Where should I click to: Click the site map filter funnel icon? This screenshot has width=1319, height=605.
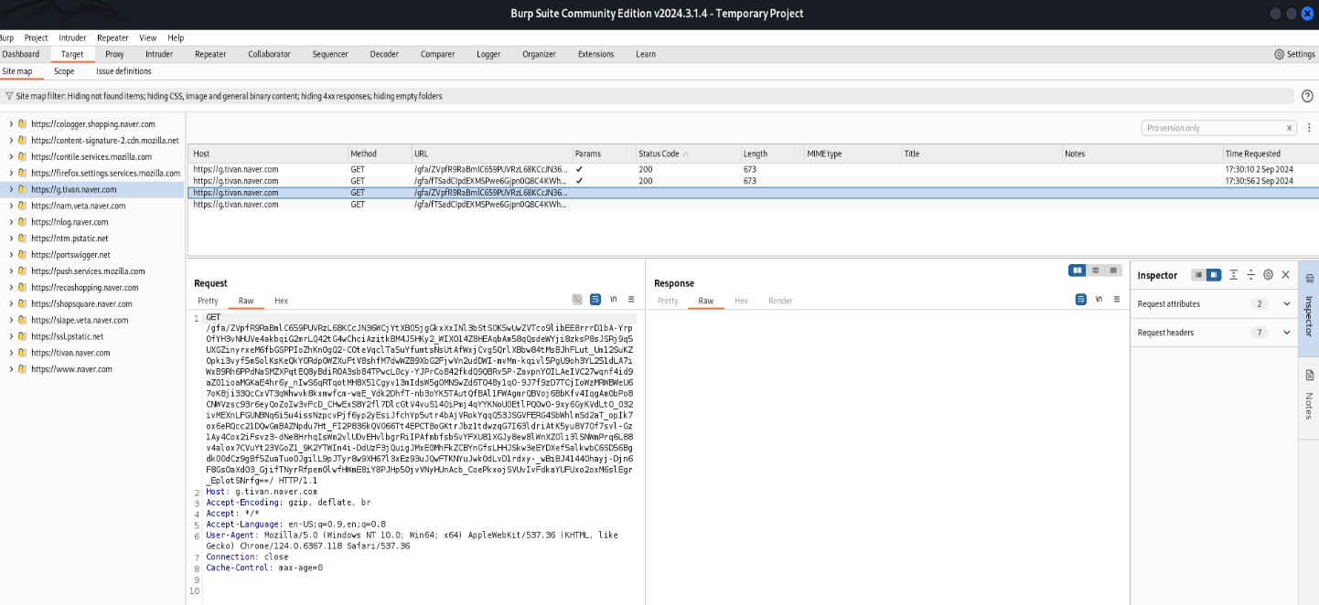pos(8,96)
